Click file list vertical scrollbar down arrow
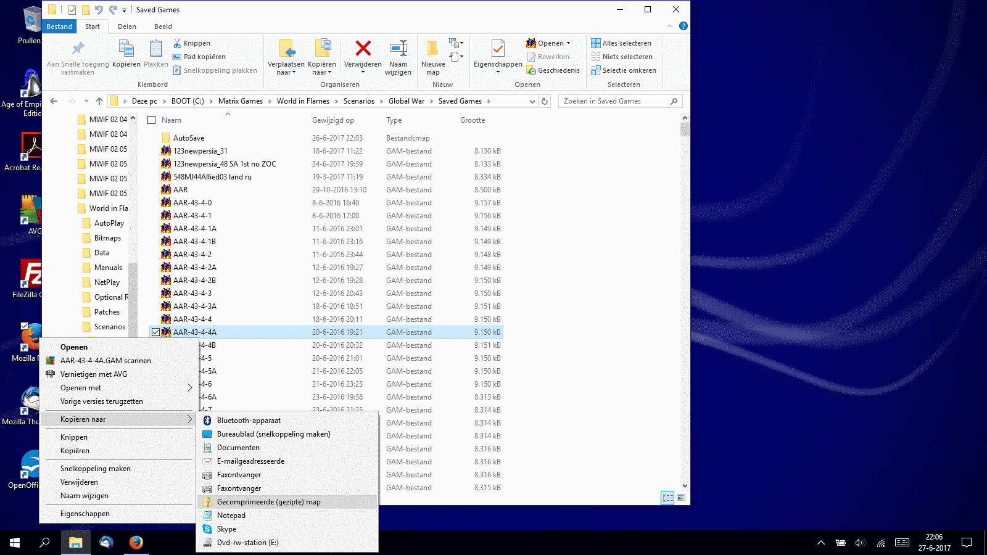Viewport: 987px width, 555px height. [x=685, y=486]
